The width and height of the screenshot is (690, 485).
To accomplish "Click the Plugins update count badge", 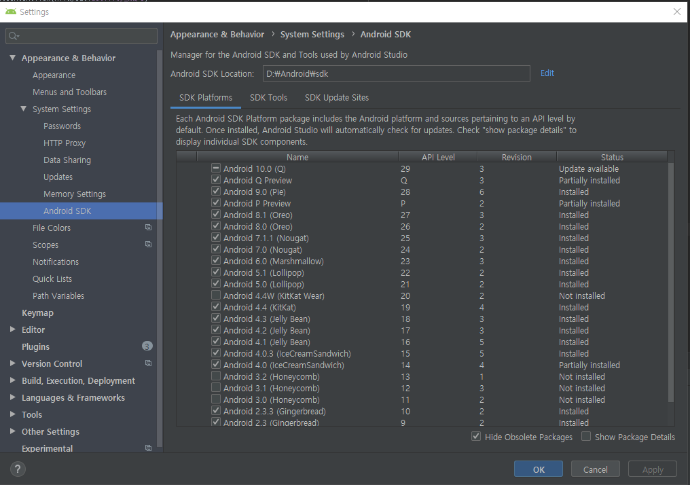I will pos(147,346).
